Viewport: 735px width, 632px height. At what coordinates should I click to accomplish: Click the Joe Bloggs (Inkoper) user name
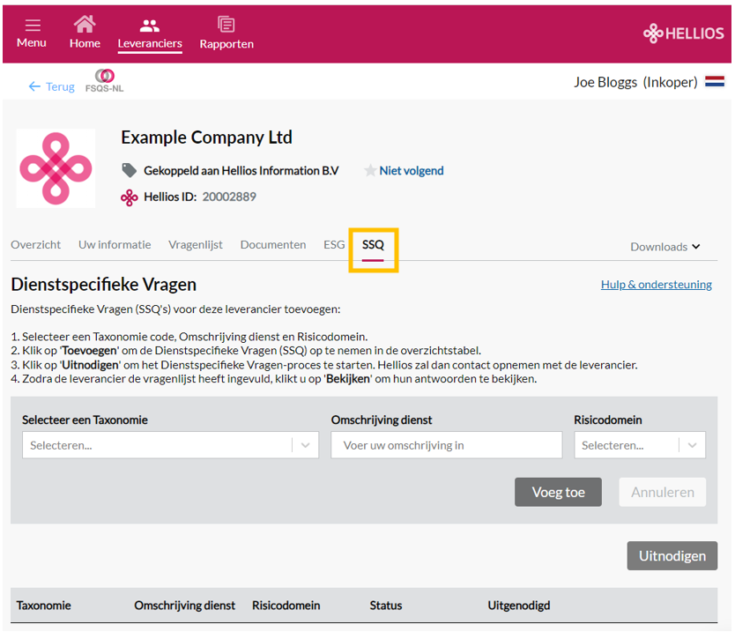(635, 82)
